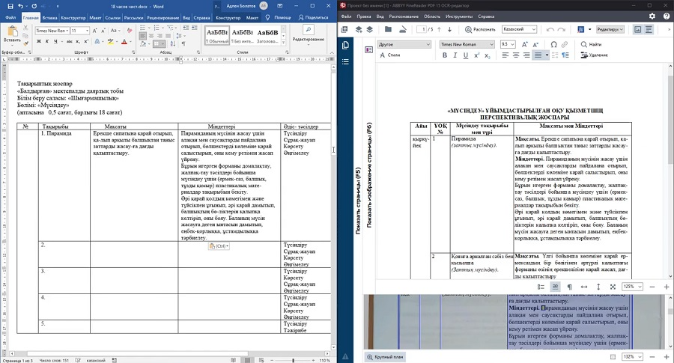The height and width of the screenshot is (363, 674).
Task: Click the Pages panel icon in FineReader sidebar
Action: tap(345, 46)
